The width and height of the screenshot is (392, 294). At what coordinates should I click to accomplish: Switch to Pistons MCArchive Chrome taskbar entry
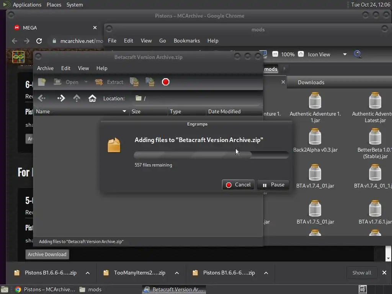[x=45, y=289]
